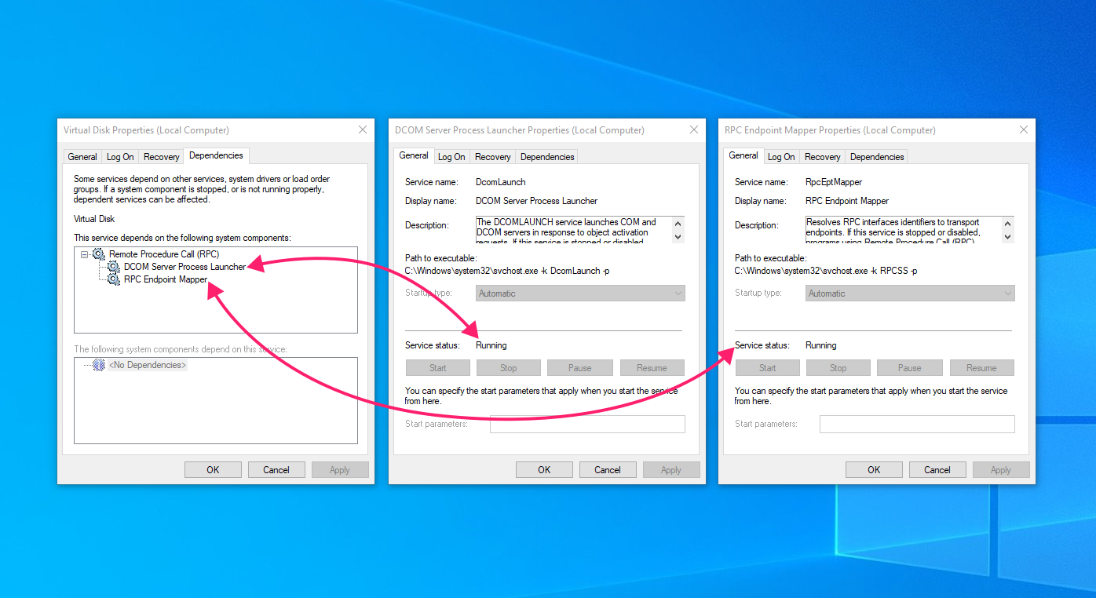Select Dependencies tab in Virtual Disk Properties
Viewport: 1096px width, 598px height.
tap(216, 155)
